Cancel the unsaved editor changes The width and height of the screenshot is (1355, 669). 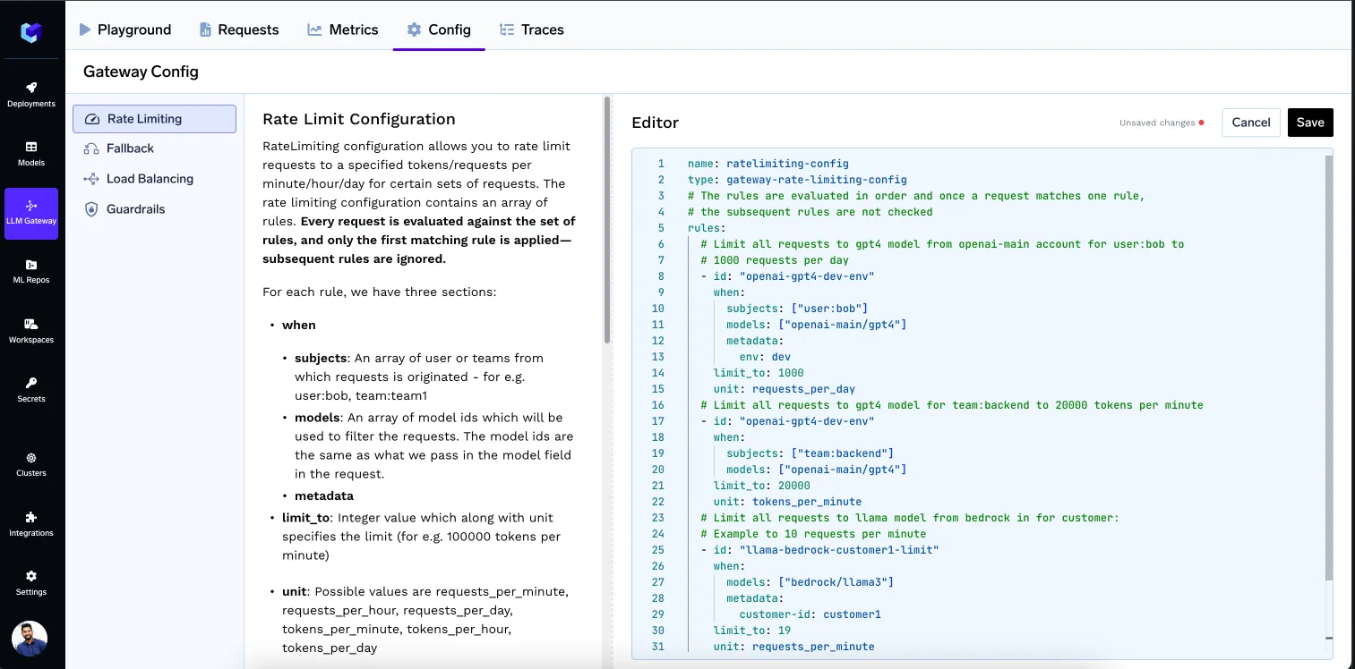1251,123
